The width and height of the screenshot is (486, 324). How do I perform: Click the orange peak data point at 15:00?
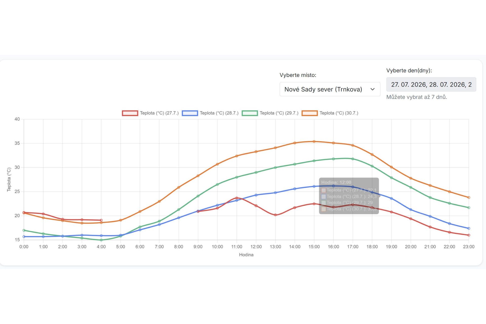(314, 141)
